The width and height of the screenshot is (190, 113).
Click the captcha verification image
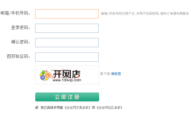[67, 75]
